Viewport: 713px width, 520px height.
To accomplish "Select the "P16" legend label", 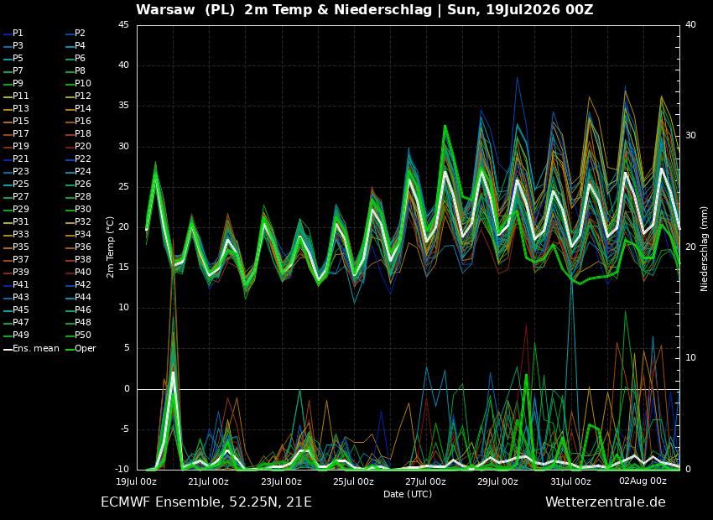I will (x=83, y=121).
